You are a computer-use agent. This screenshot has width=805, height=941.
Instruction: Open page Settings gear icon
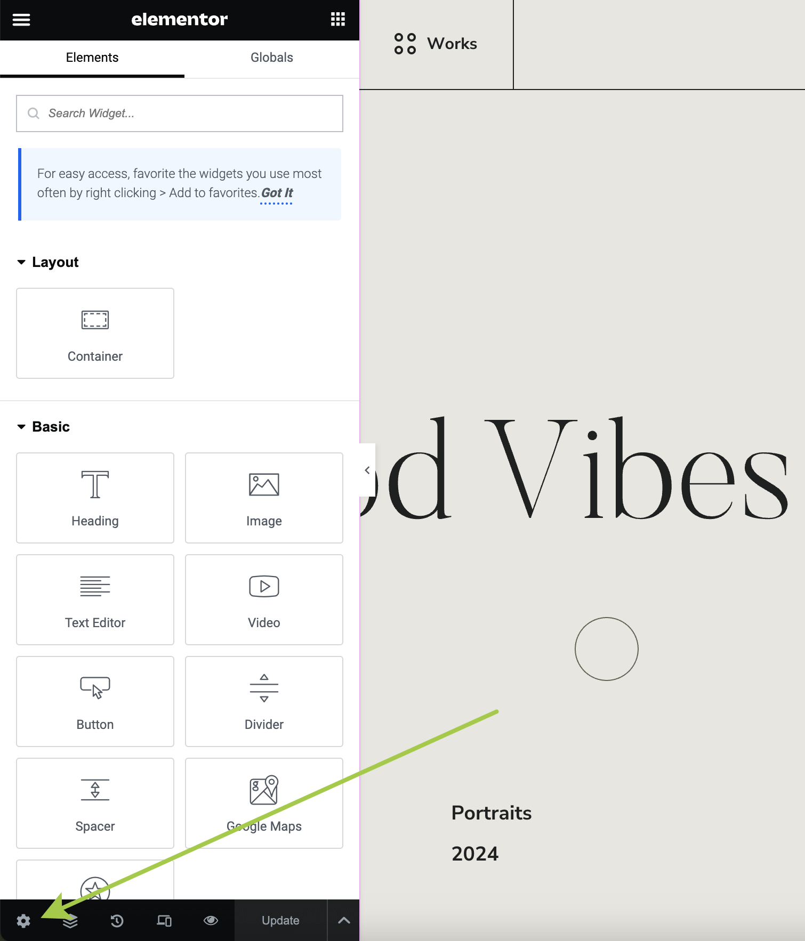[x=23, y=921]
